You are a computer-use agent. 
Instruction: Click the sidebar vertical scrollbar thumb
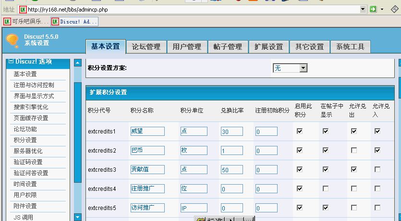[78, 133]
